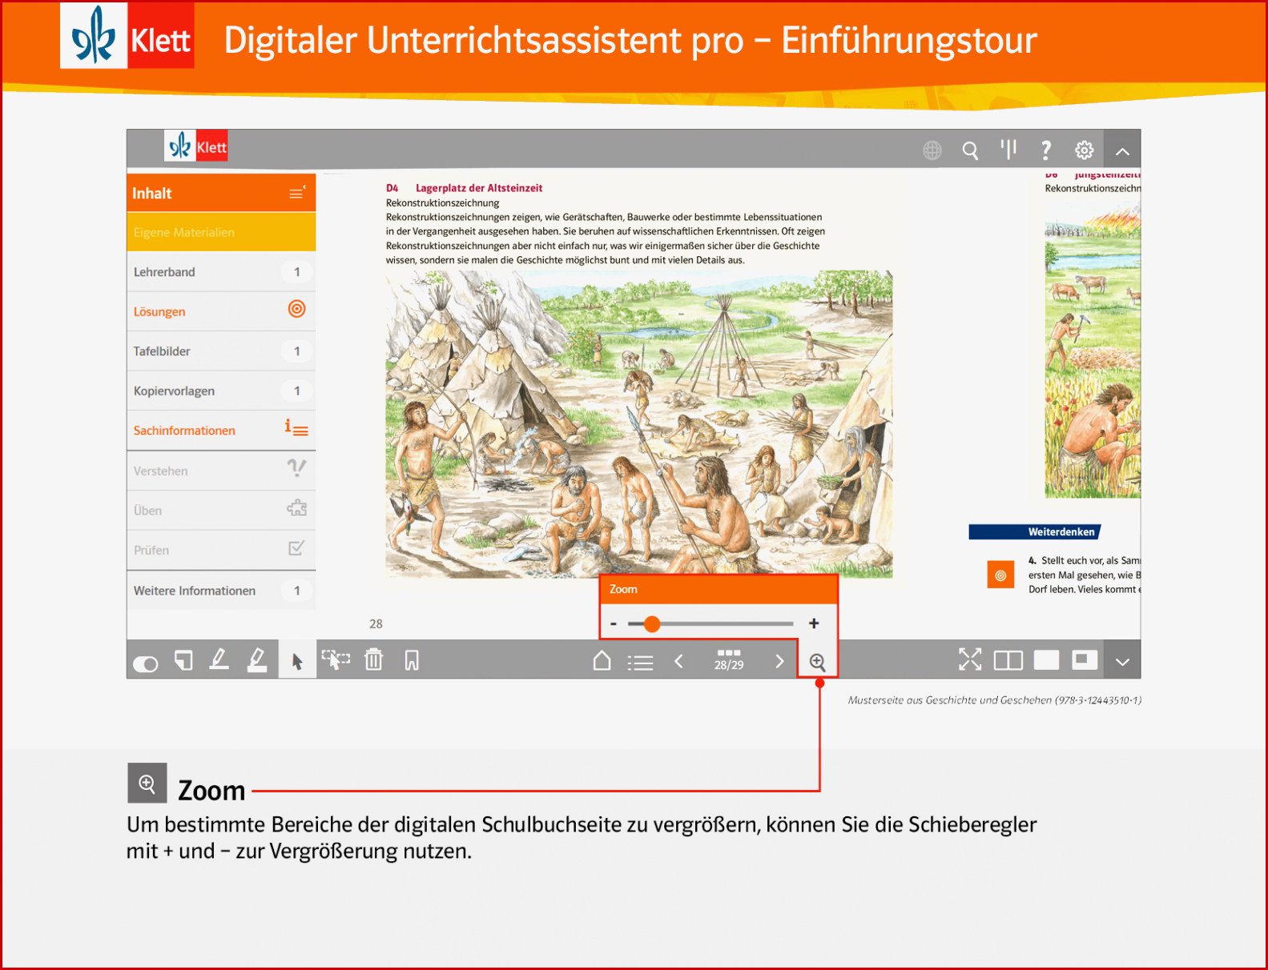Select the arrow pointer tool

[297, 660]
